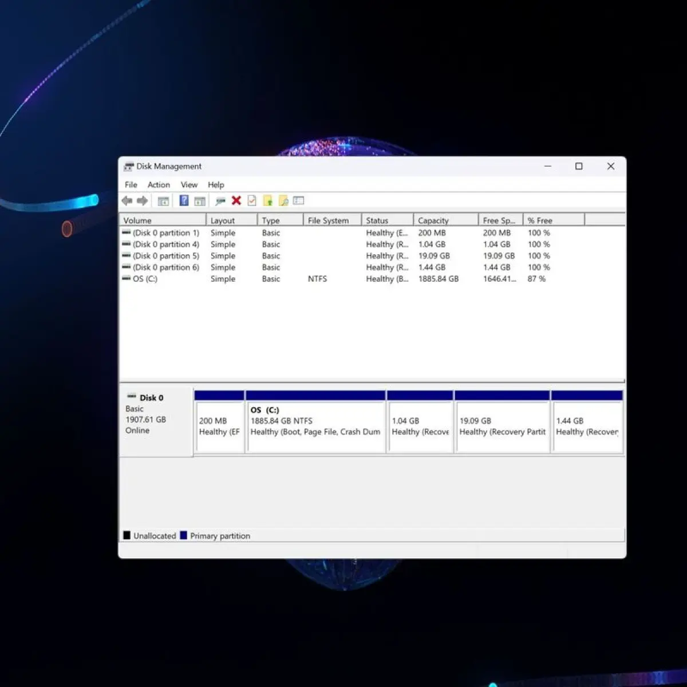The width and height of the screenshot is (687, 687).
Task: Click the volume icon beside OS (C:)
Action: 127,278
